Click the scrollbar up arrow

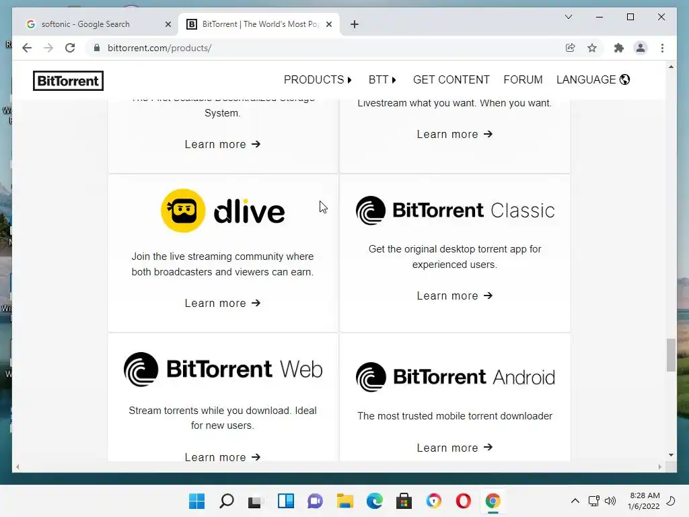[x=671, y=67]
